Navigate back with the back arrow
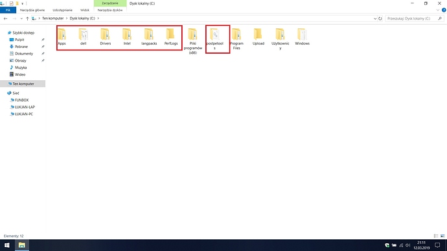The height and width of the screenshot is (251, 447). pos(5,19)
